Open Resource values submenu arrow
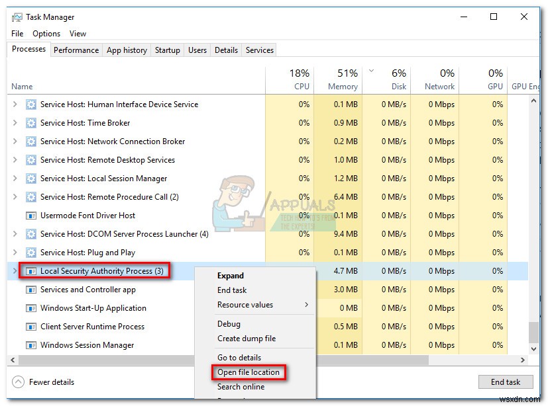This screenshot has height=406, width=548. [x=307, y=304]
